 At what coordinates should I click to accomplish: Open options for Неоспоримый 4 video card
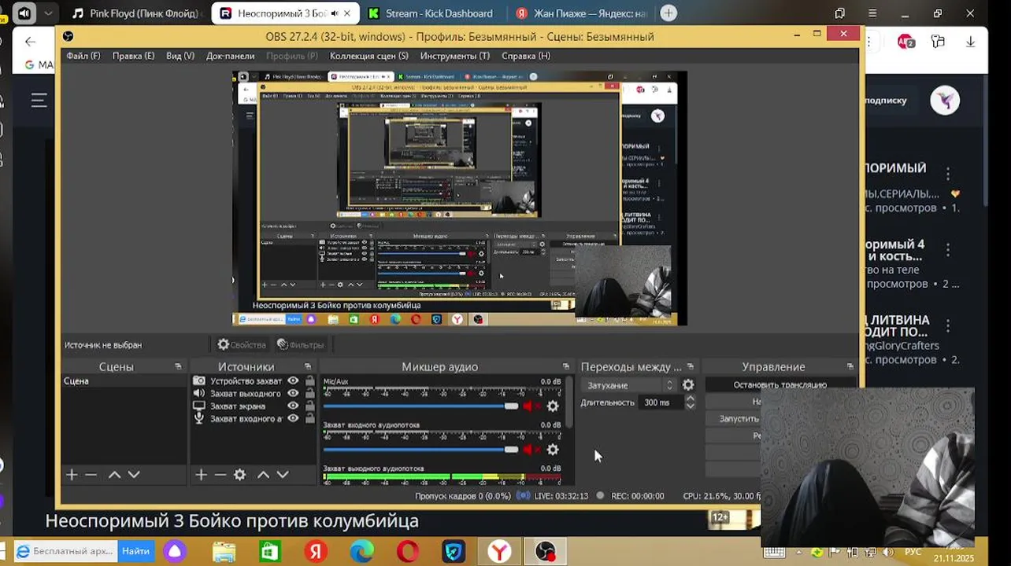[x=948, y=250]
